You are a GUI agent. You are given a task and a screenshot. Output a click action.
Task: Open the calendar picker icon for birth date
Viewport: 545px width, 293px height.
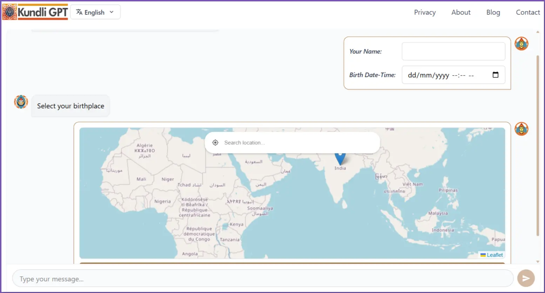(x=495, y=75)
